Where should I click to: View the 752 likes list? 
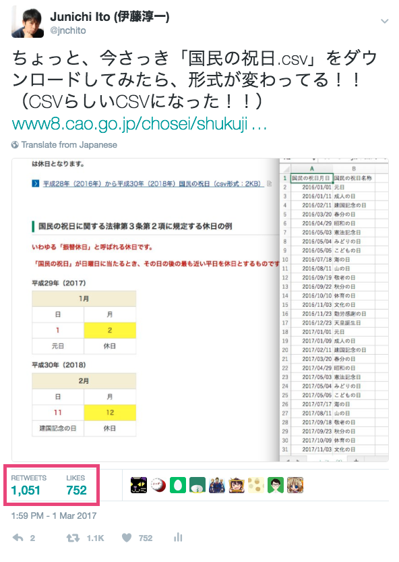click(76, 486)
